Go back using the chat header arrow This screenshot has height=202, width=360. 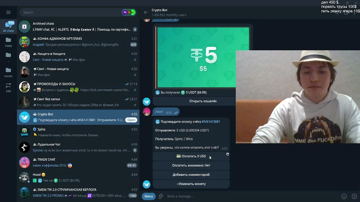(x=146, y=12)
